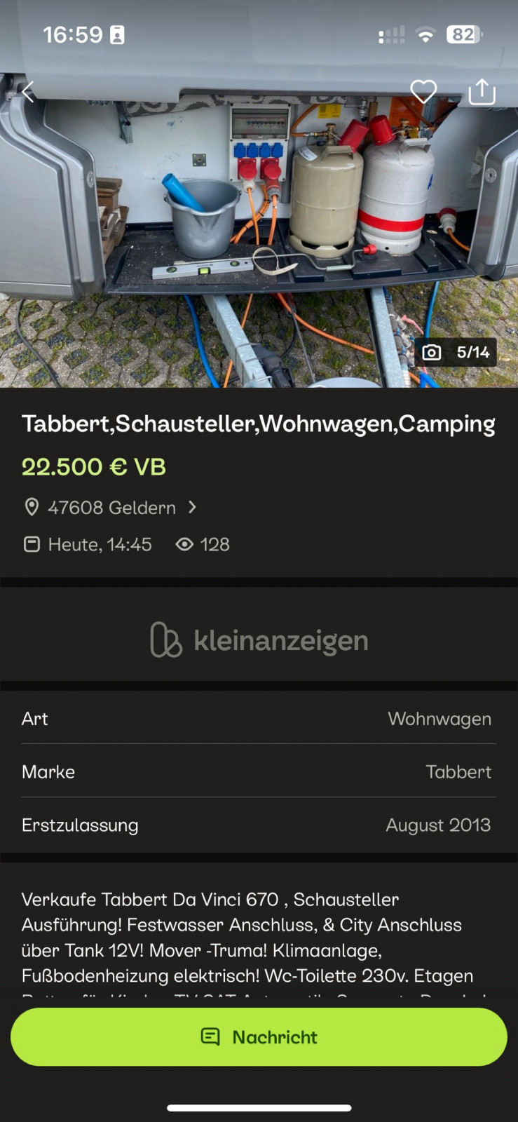This screenshot has height=1122, width=518.
Task: Tap the home indicator bar
Action: coord(259,1108)
